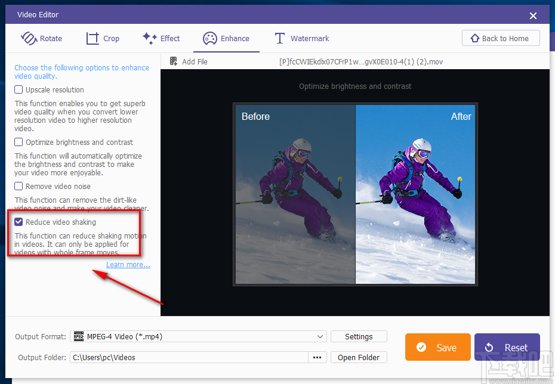Select the Enhance tab
555x384 pixels.
(226, 38)
